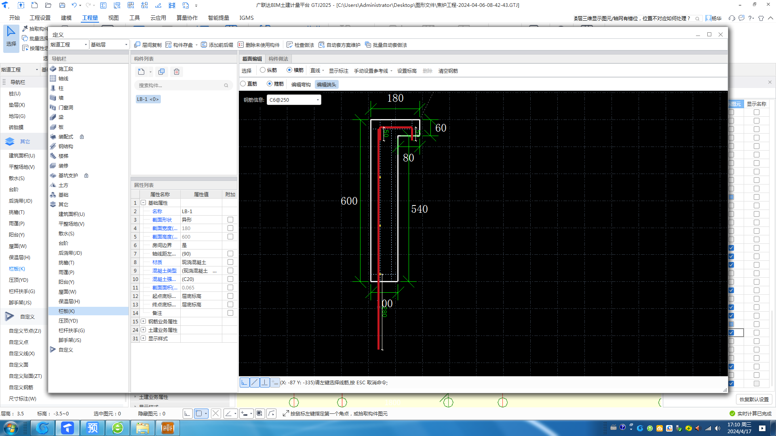
Task: Copy the selected component
Action: coord(162,72)
